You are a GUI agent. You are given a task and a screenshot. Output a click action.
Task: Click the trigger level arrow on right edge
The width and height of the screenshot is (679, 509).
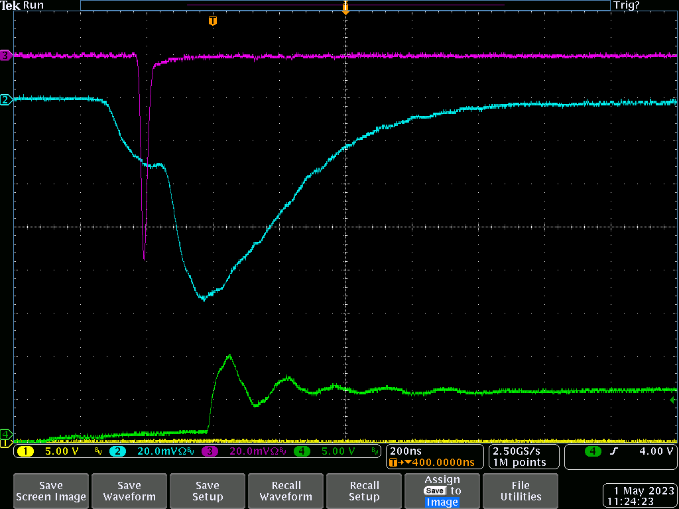673,400
